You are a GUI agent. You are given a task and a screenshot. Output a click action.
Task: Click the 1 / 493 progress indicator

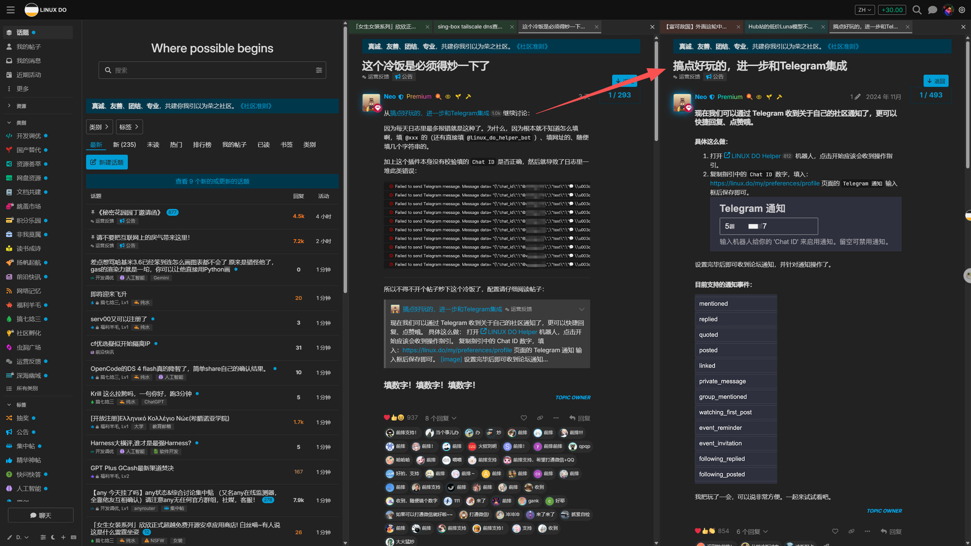[931, 95]
